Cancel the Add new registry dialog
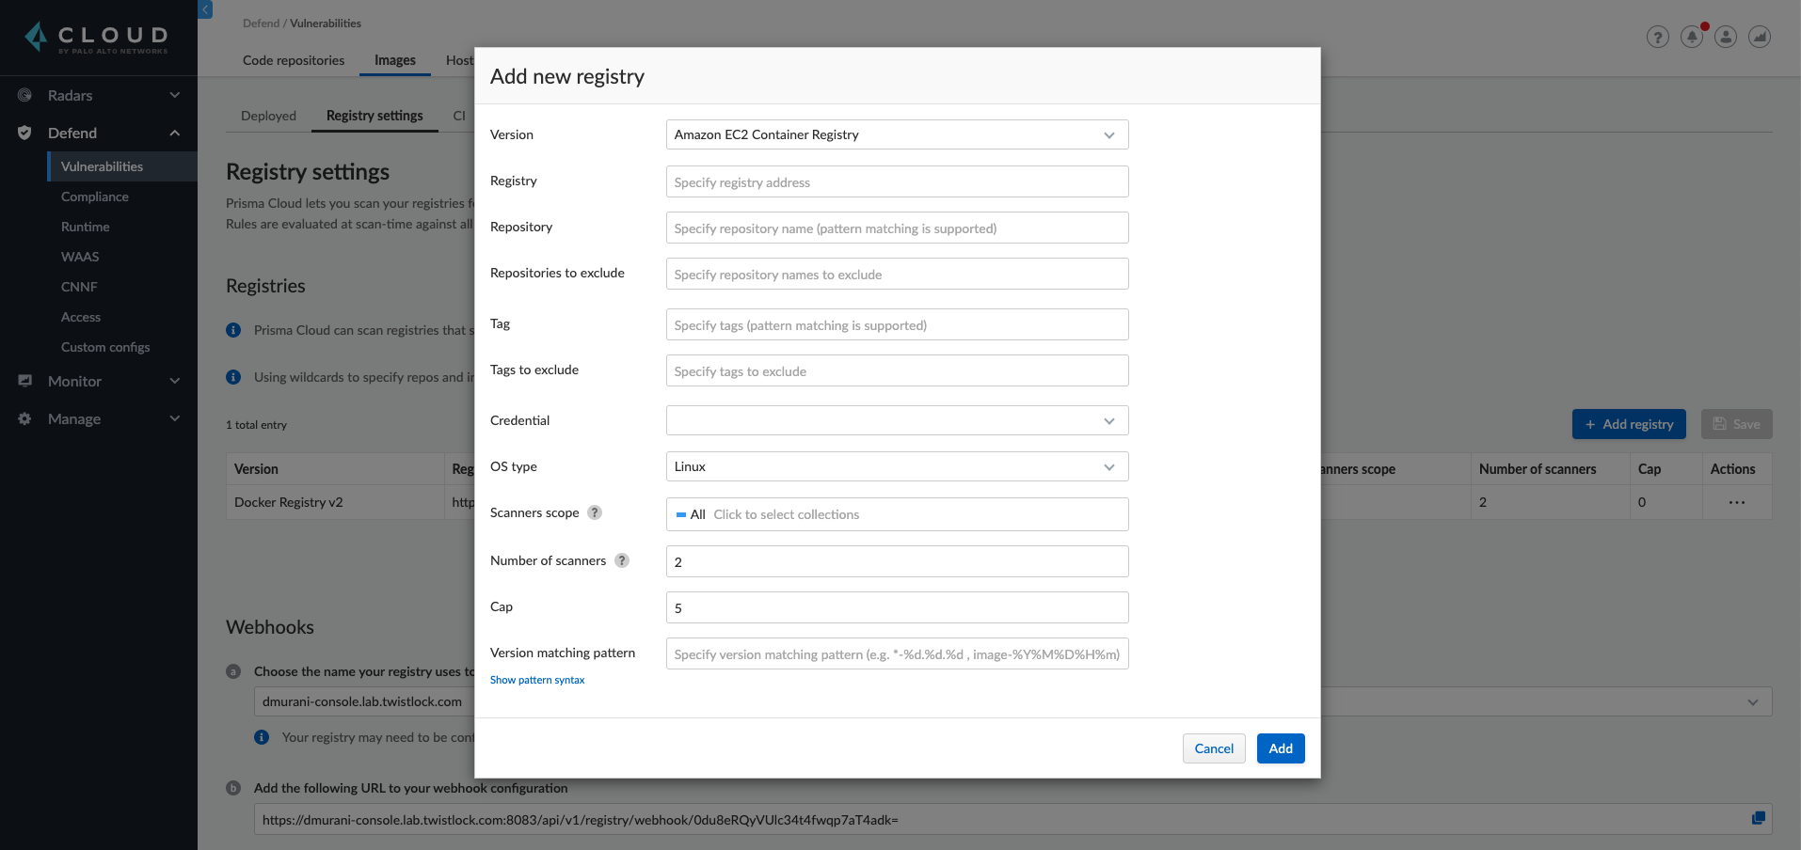 click(1213, 748)
